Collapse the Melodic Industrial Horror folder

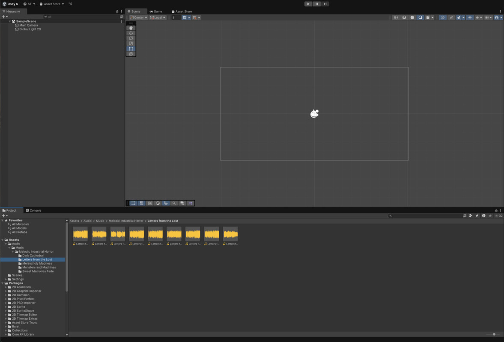coord(13,251)
